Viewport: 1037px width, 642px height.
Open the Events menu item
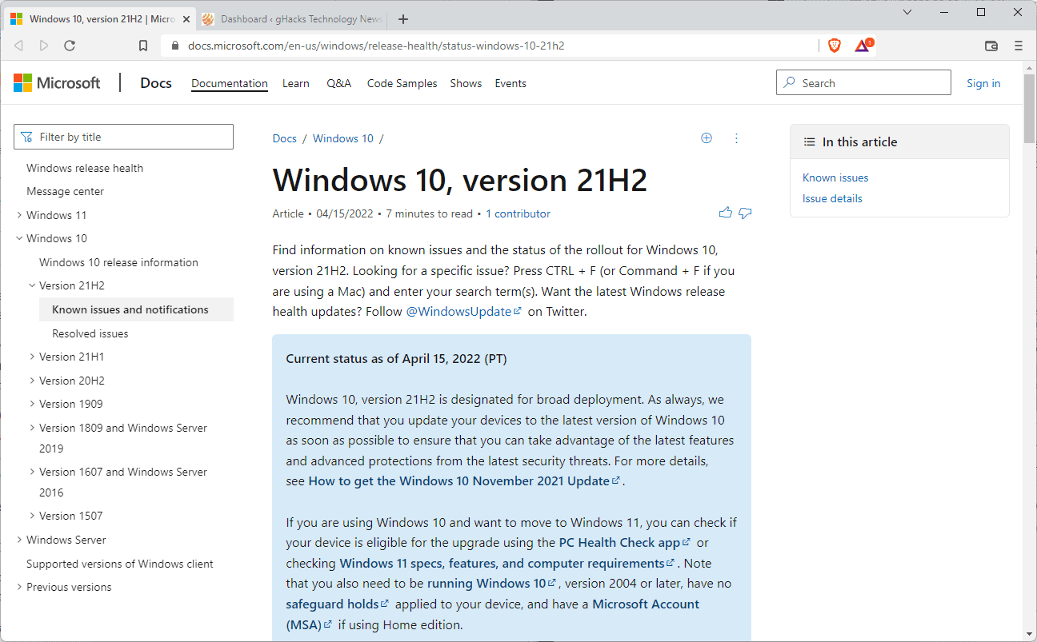510,83
